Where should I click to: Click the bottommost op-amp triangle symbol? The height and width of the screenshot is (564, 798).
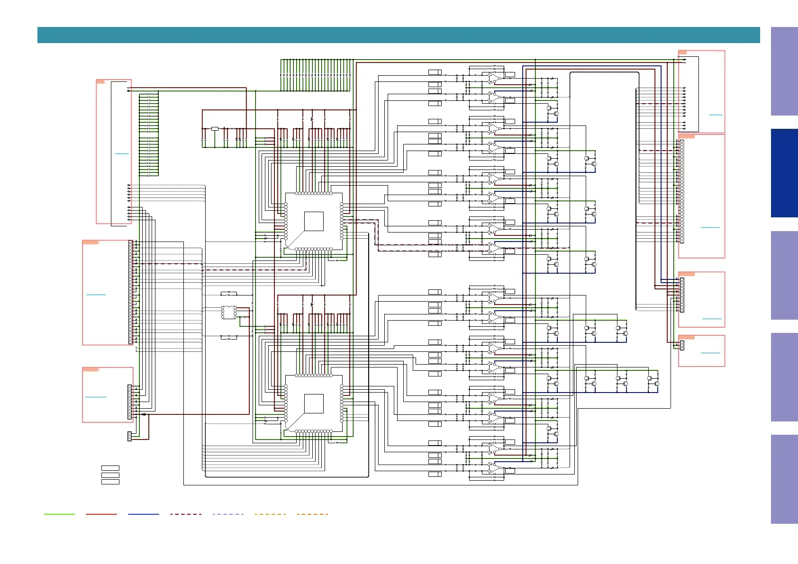click(x=494, y=467)
